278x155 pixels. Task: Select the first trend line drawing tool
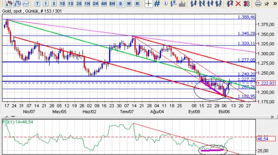click(193, 4)
